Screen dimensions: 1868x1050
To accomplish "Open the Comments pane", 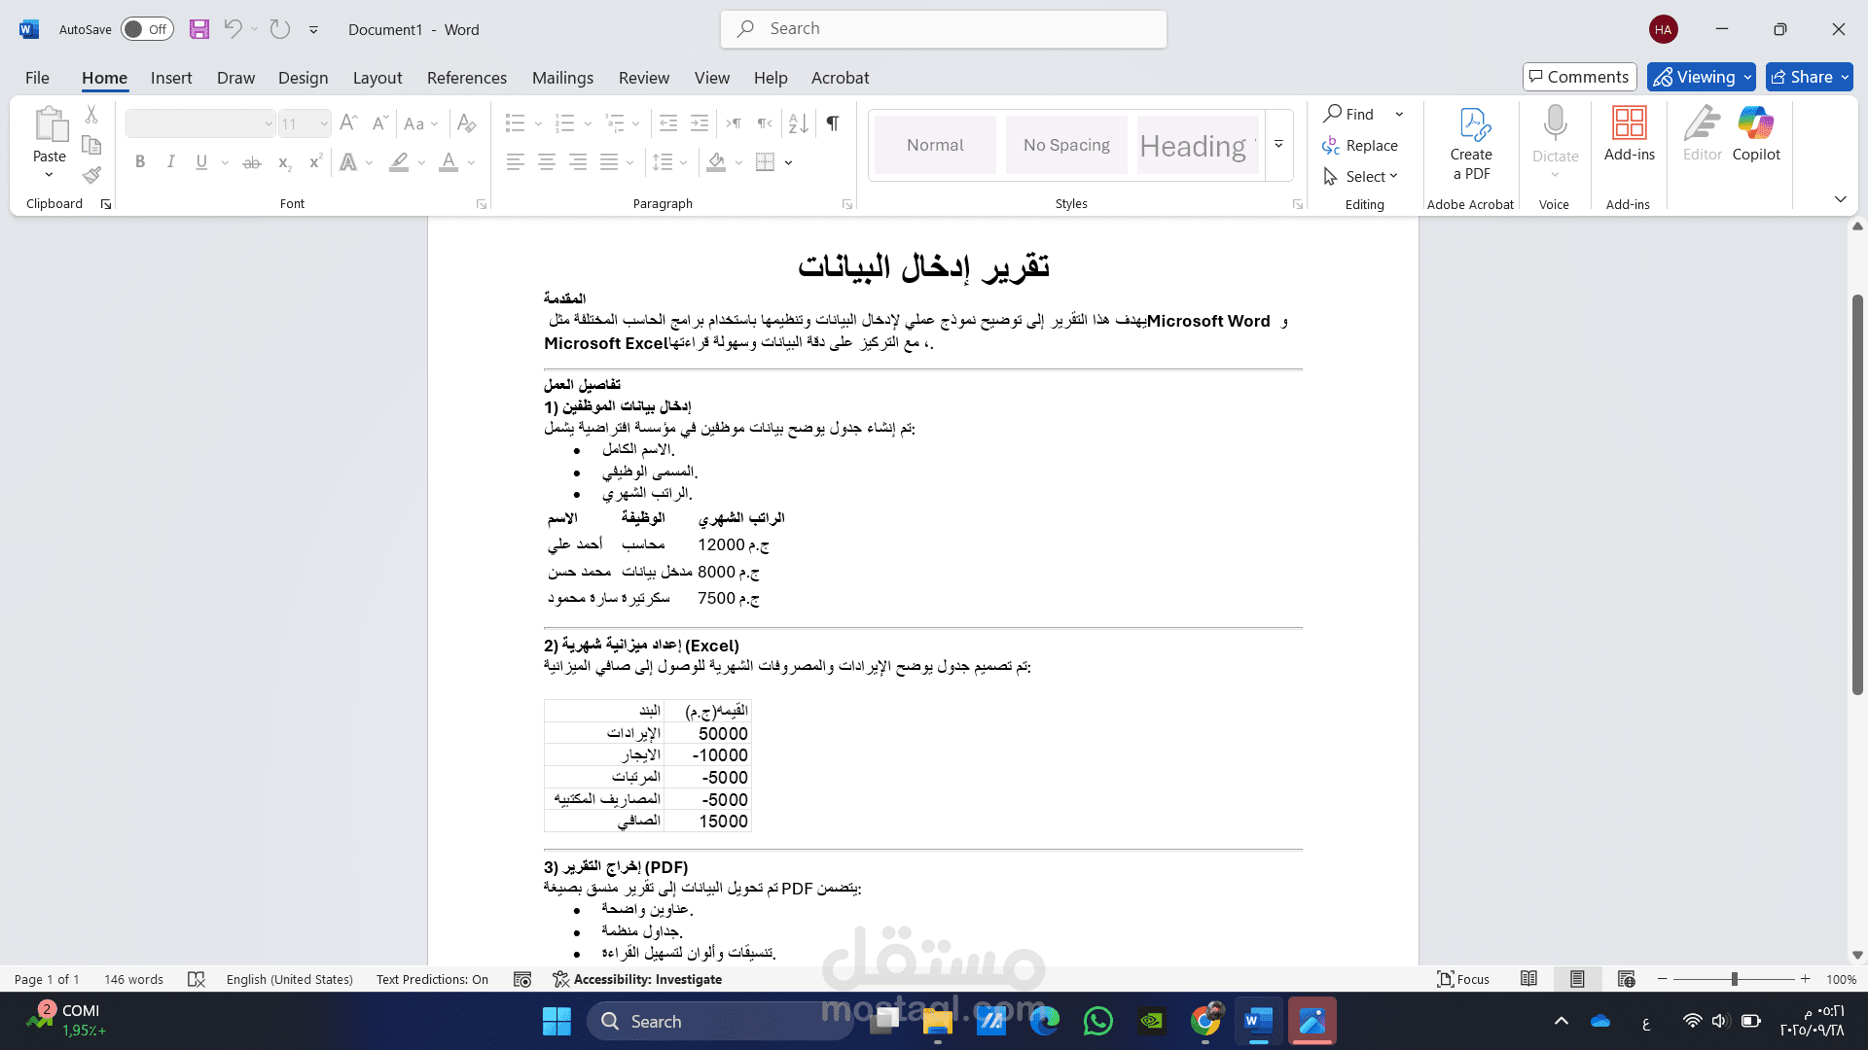I will (x=1578, y=76).
